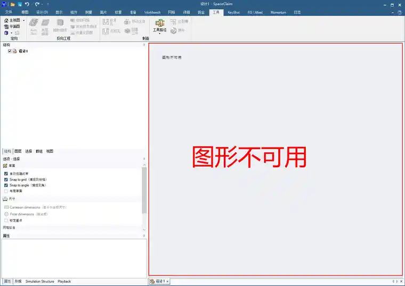Viewport: 405px width, 286px height.
Task: Switch to the 草图 ribbon tab
Action: pyautogui.click(x=25, y=12)
